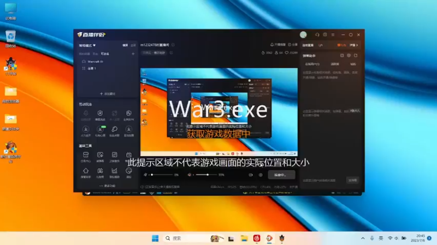Click the 开播提醒 bell notification
The width and height of the screenshot is (437, 245).
[x=278, y=45]
